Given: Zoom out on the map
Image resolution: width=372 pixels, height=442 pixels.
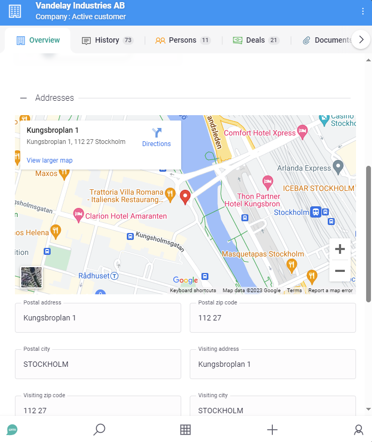Looking at the screenshot, I should coord(339,271).
